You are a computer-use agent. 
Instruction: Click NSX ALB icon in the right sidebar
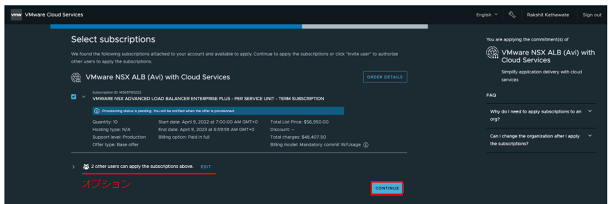coord(492,53)
